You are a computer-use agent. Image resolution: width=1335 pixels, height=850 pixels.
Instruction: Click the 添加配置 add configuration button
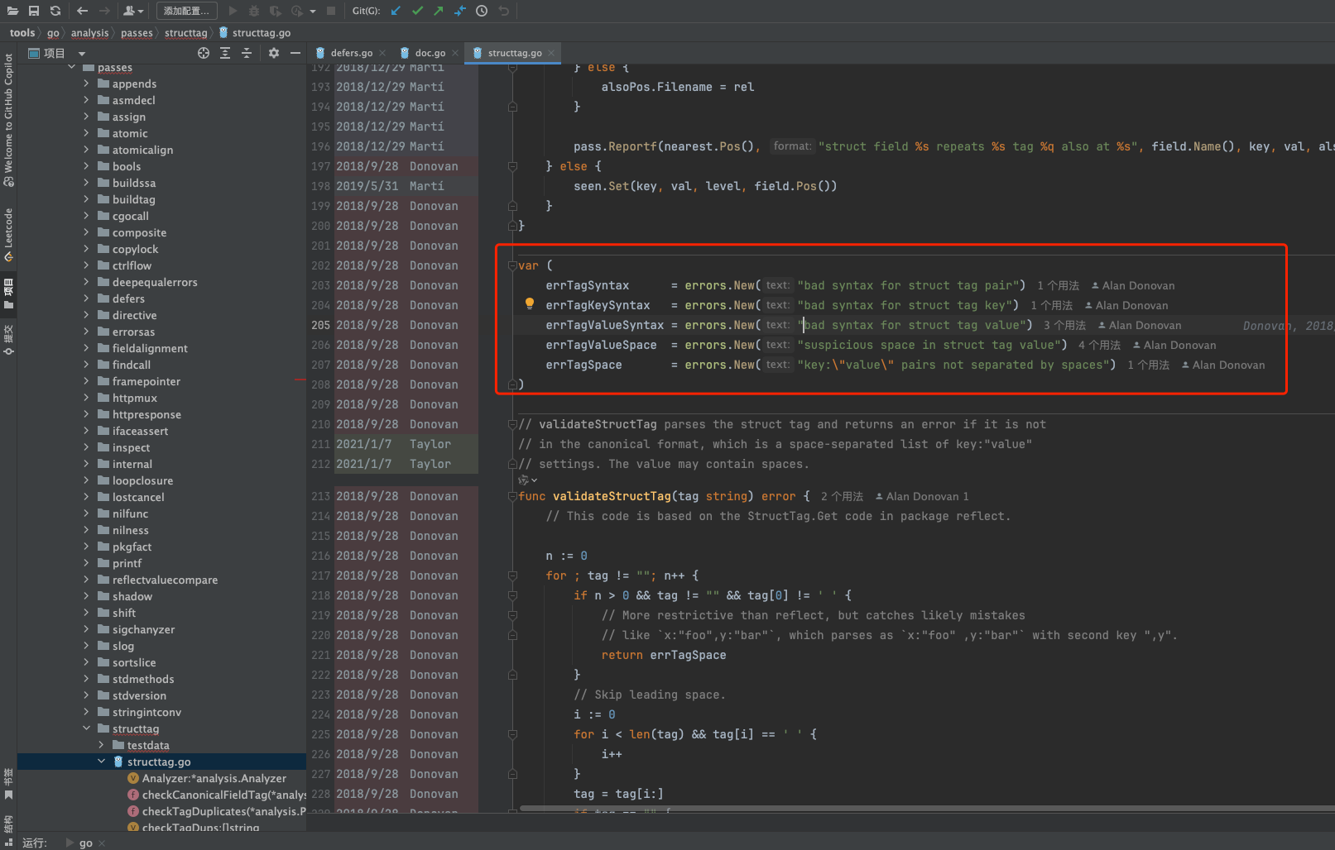pyautogui.click(x=186, y=11)
